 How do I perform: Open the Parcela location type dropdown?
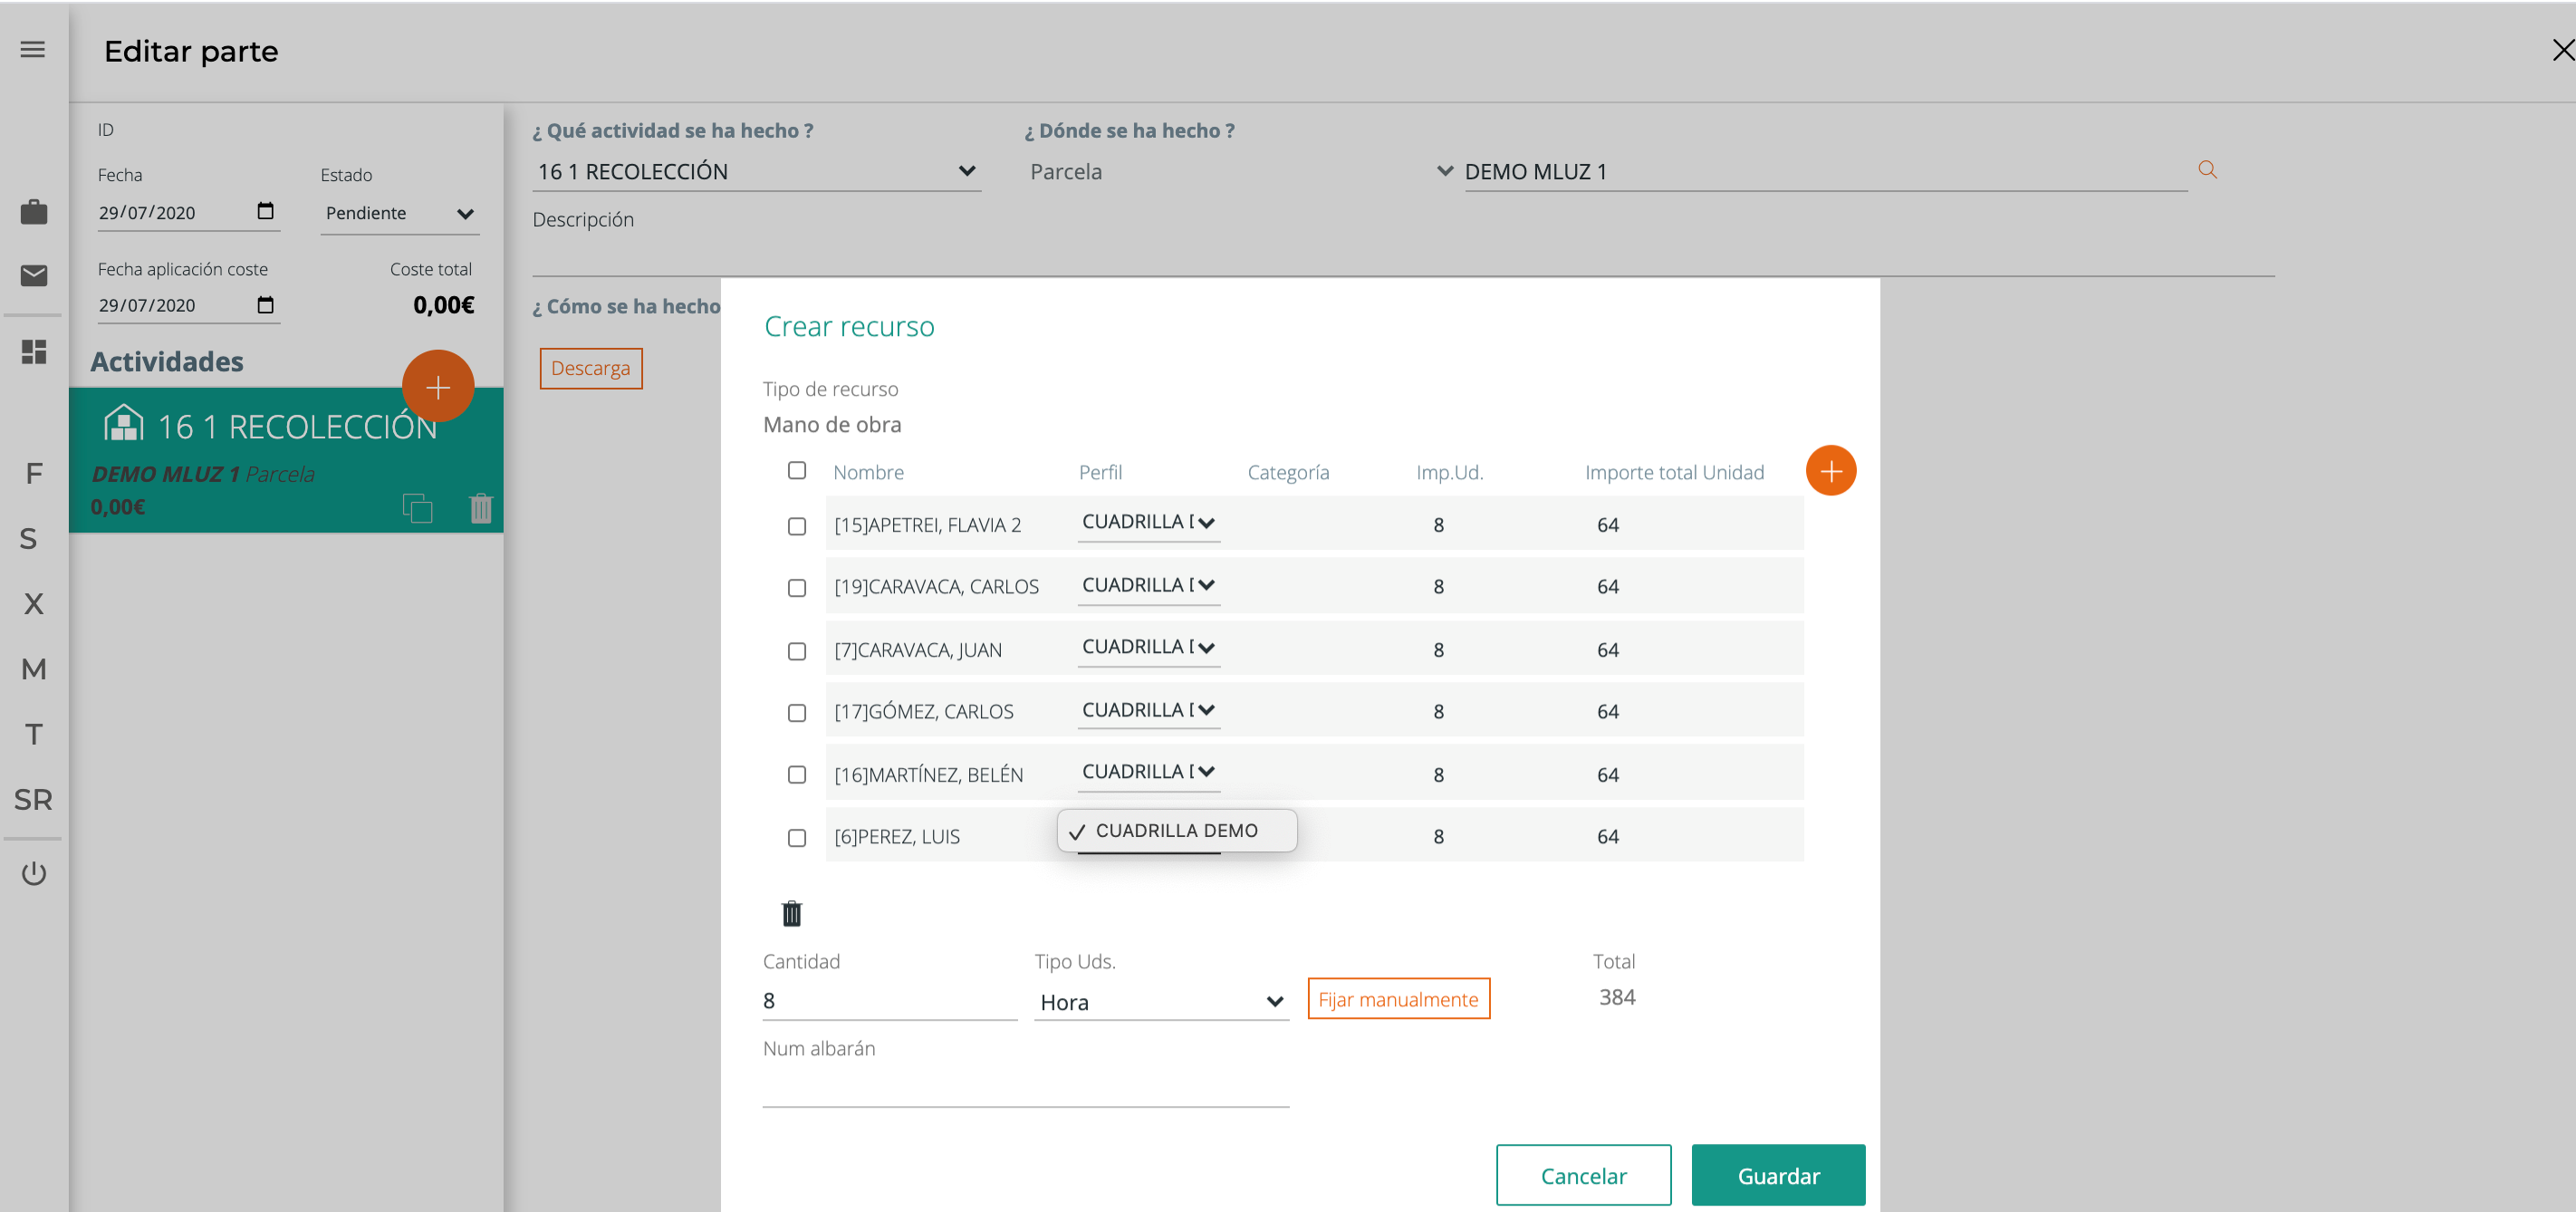(1240, 171)
